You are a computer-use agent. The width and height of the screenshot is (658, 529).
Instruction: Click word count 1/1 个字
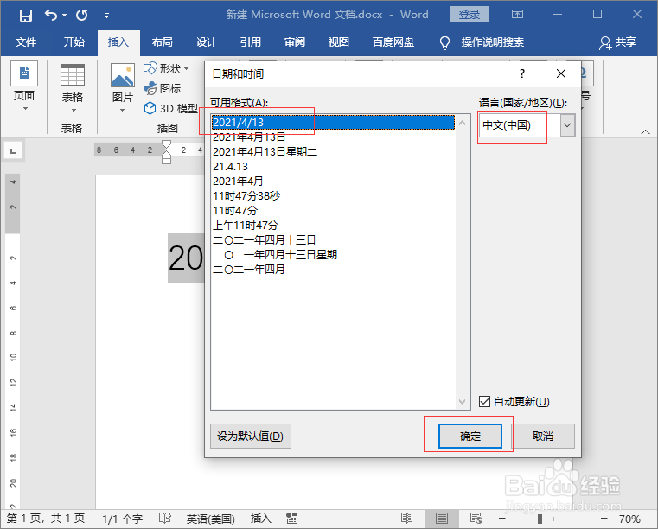[122, 519]
